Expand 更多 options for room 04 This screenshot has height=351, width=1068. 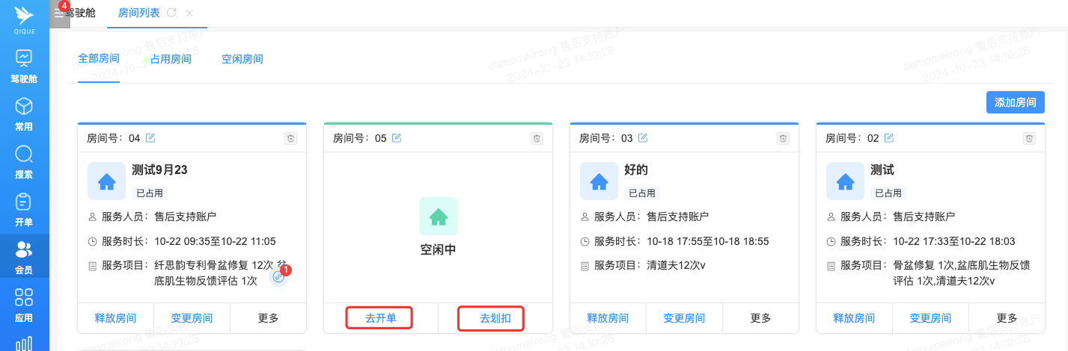pyautogui.click(x=268, y=318)
